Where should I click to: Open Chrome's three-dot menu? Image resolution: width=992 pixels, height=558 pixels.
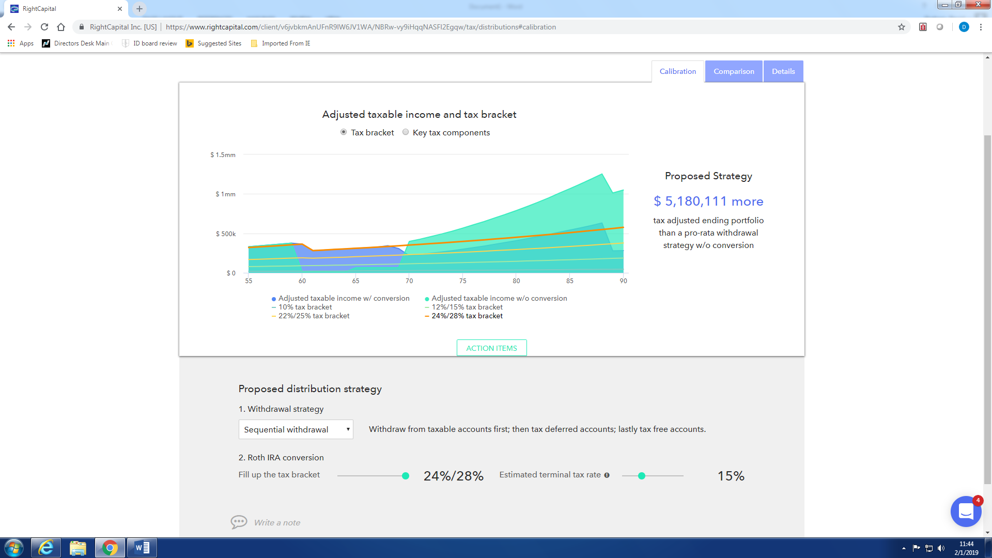tap(981, 27)
